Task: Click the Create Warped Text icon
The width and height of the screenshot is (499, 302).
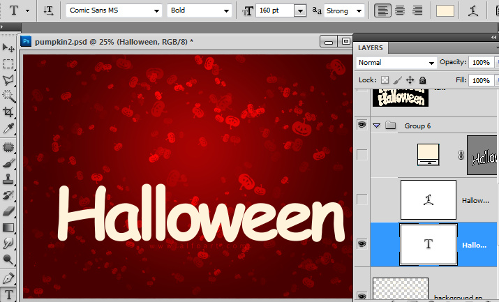Action: 474,10
